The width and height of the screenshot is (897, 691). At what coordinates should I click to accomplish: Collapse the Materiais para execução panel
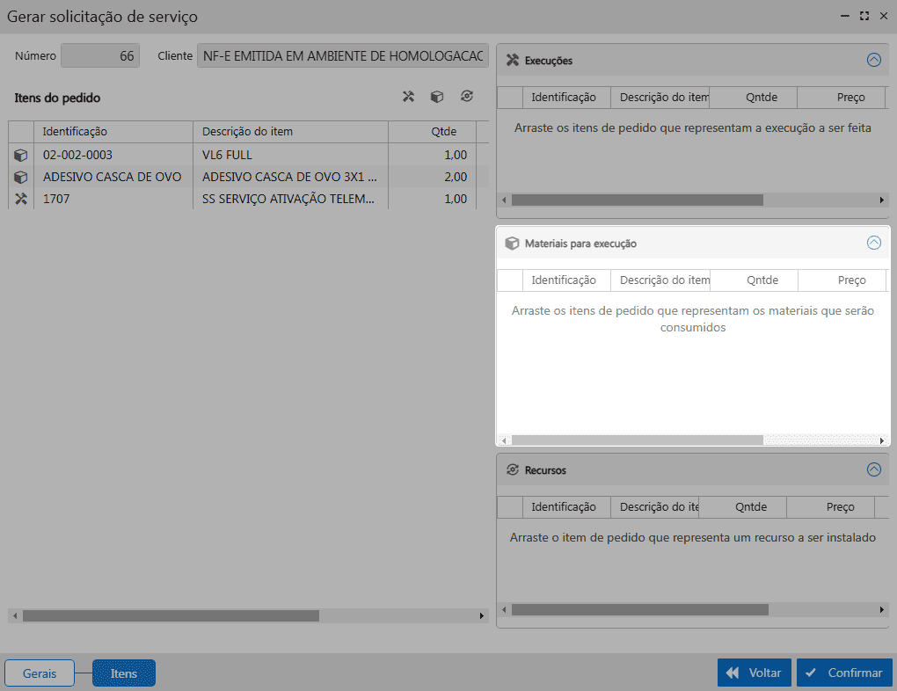tap(873, 244)
